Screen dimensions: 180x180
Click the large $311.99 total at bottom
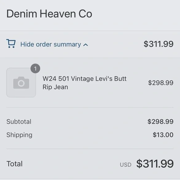[x=155, y=164]
